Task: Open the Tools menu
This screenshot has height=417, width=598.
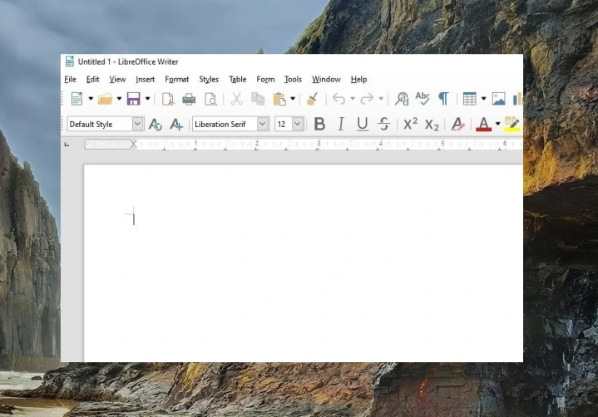Action: tap(293, 79)
